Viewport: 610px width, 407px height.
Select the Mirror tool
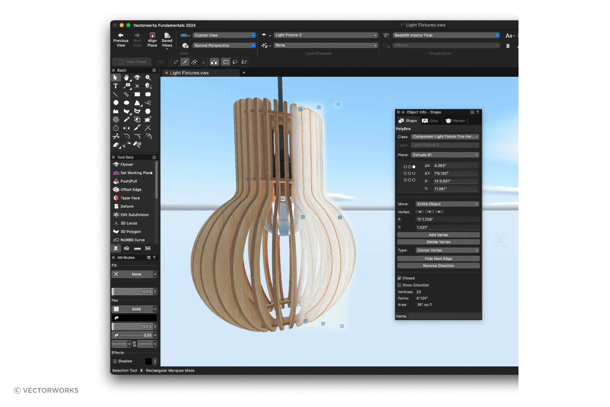126,128
